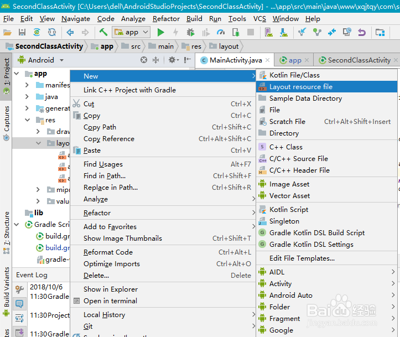Click the Make Project hammer icon
Viewport: 400px width, 337px height.
pos(103,32)
